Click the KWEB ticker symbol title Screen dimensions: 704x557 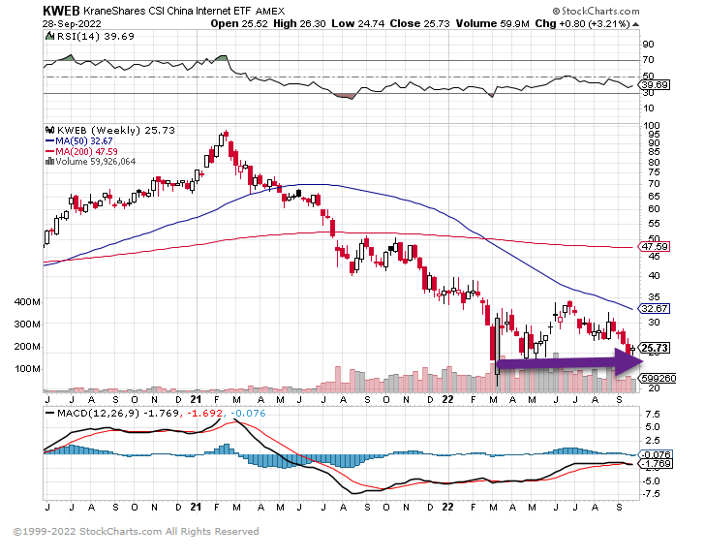(61, 11)
